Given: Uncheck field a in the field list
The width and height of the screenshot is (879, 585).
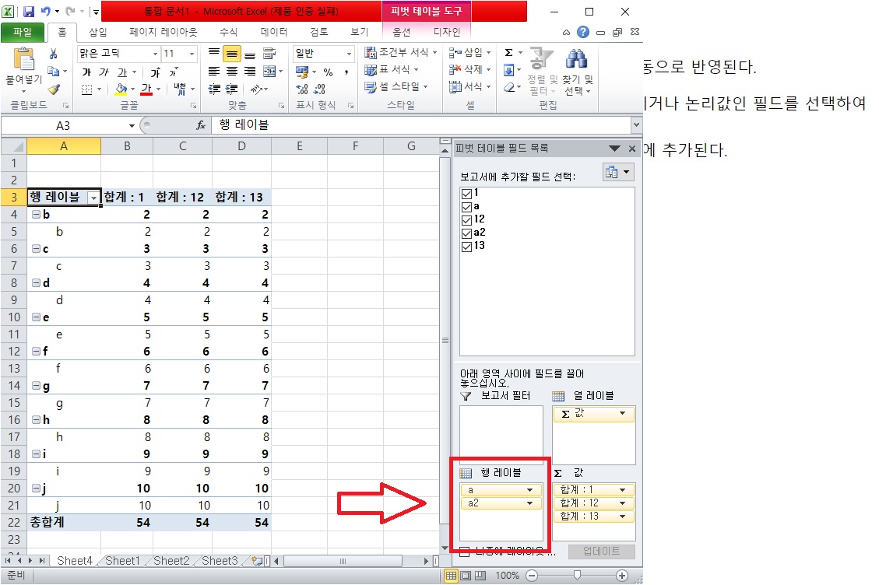Looking at the screenshot, I should point(466,208).
